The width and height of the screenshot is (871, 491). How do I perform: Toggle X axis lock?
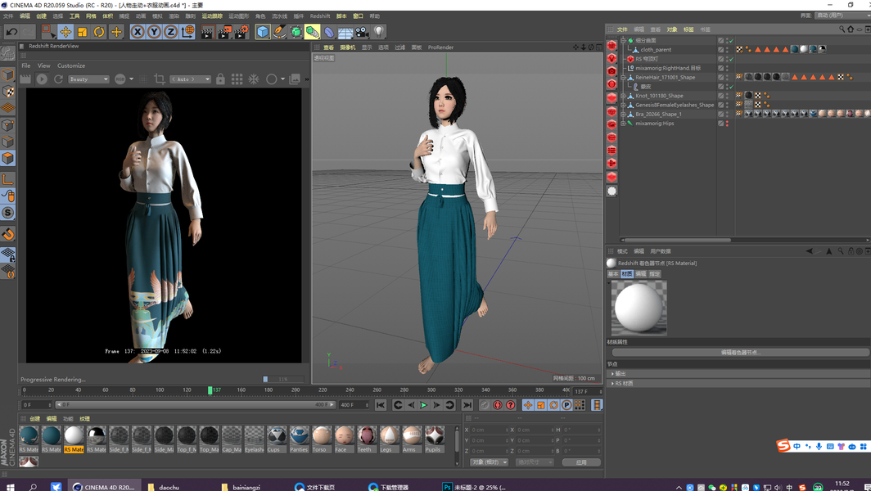click(x=138, y=32)
